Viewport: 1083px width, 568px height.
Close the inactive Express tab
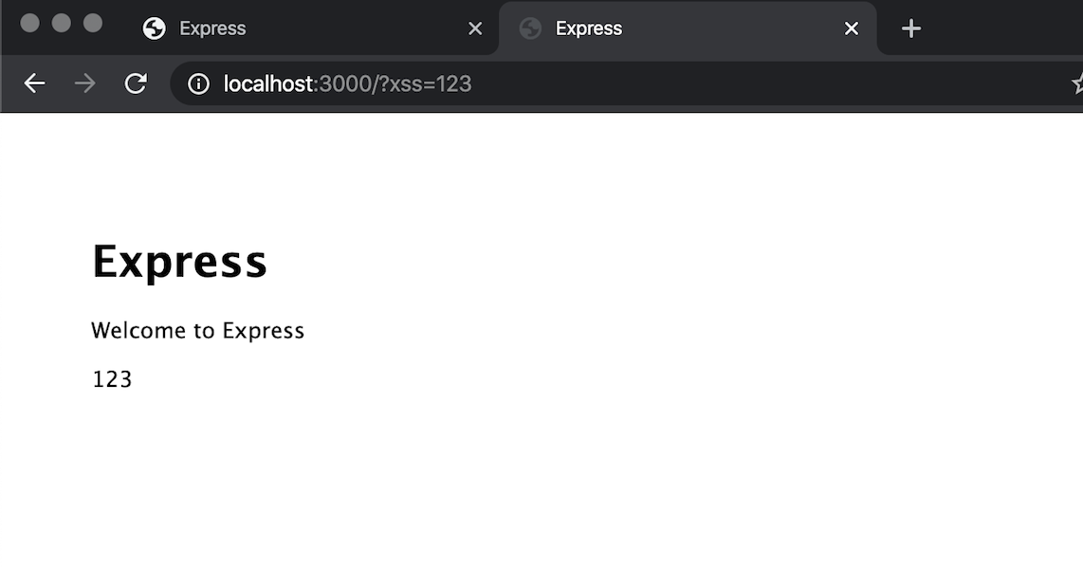click(475, 28)
